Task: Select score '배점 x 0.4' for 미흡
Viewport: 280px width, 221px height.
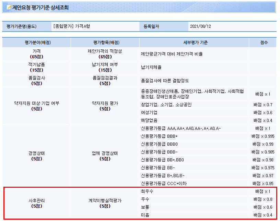Action: pyautogui.click(x=263, y=215)
